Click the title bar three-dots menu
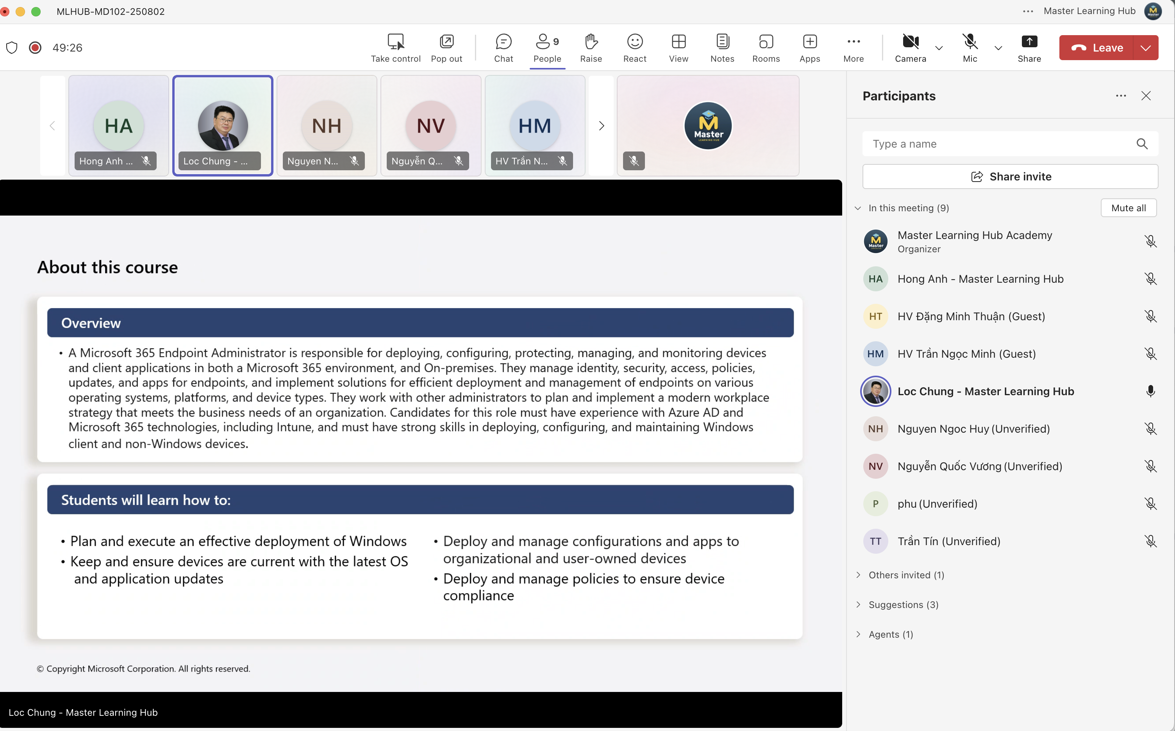Screen dimensions: 1175x731 [x=1028, y=11]
